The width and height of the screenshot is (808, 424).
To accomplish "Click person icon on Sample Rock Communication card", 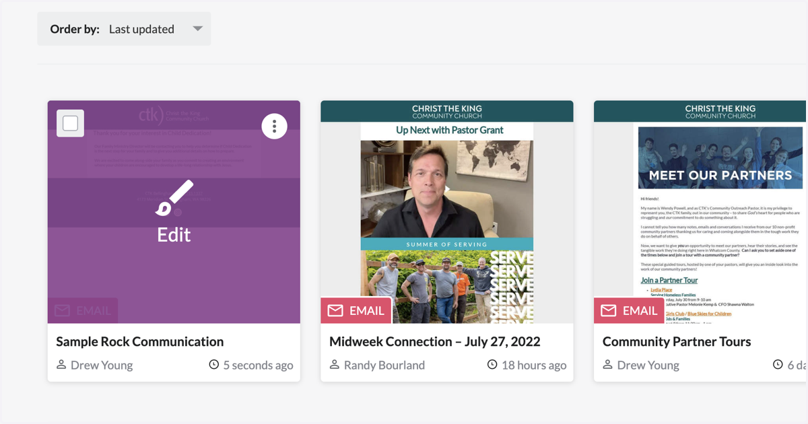I will click(61, 365).
